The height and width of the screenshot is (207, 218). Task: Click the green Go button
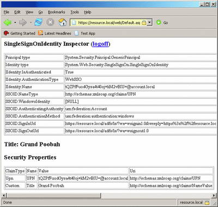click(x=162, y=22)
